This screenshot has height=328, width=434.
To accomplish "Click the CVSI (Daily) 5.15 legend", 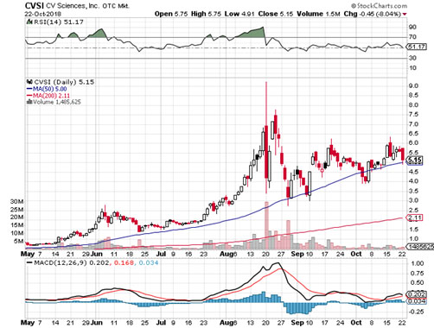I will (x=64, y=82).
